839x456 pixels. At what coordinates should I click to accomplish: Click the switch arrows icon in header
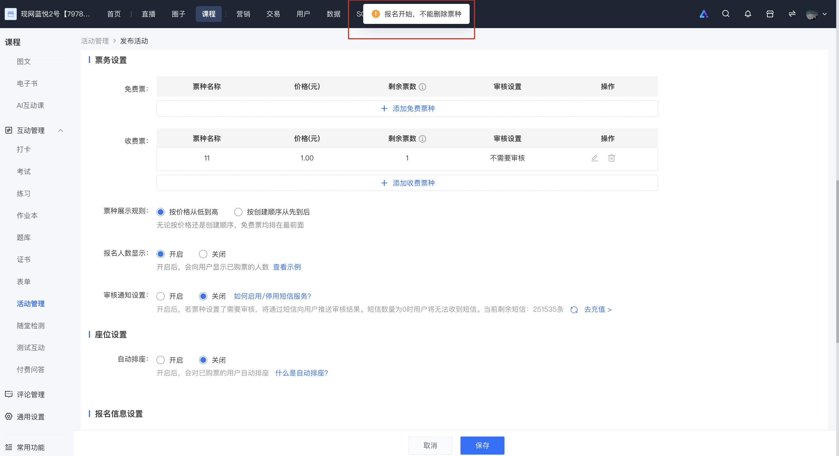point(792,14)
